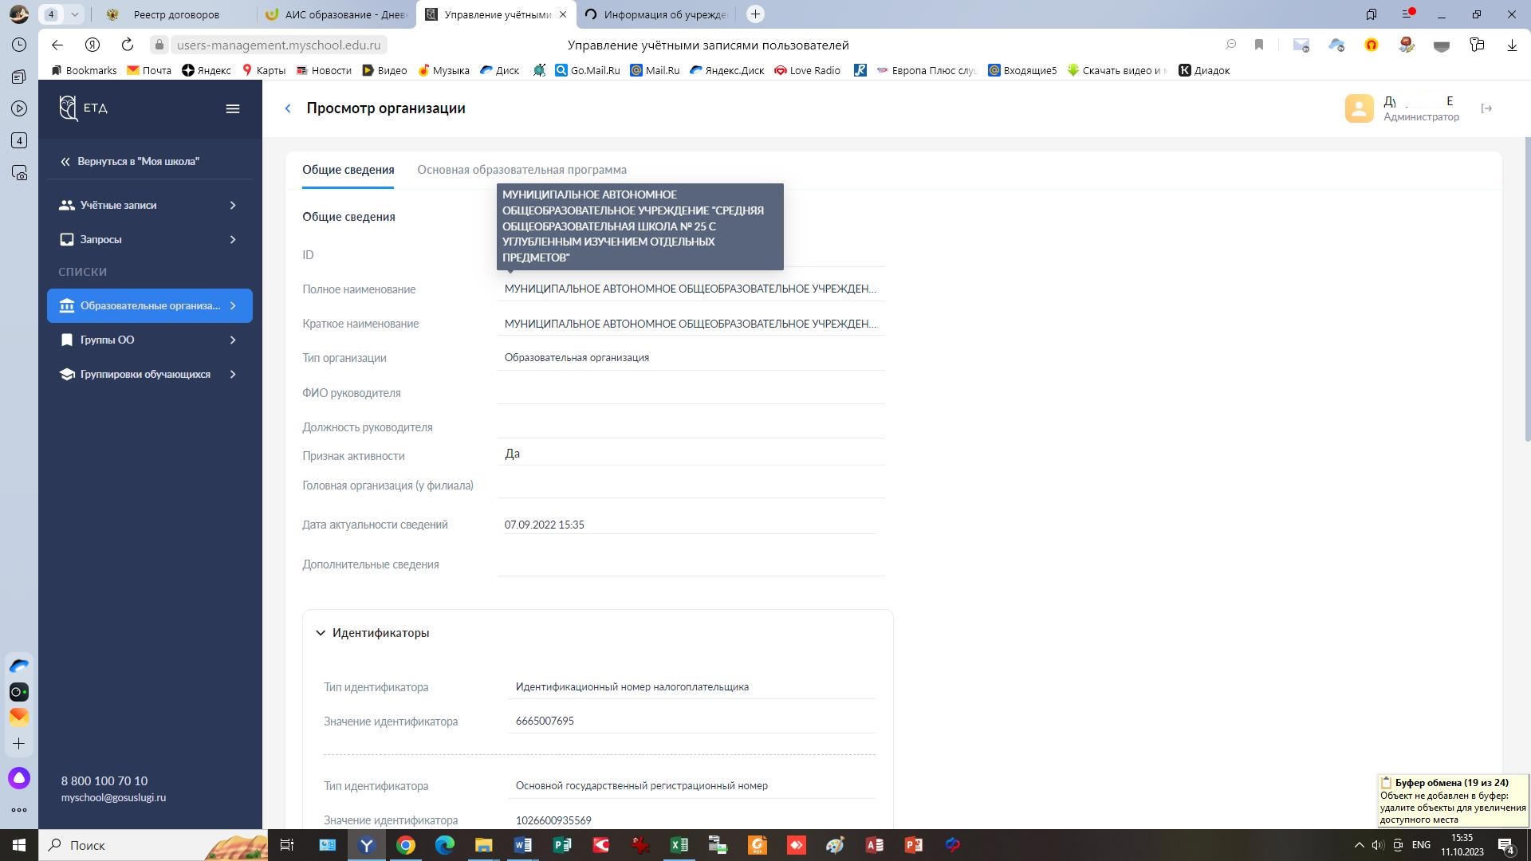Select the Общие сведения tab

(348, 170)
